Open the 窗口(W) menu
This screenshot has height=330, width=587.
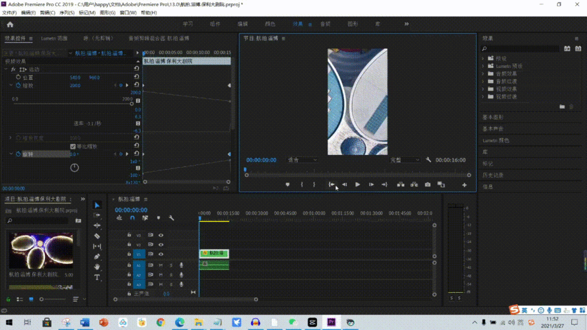coord(128,13)
